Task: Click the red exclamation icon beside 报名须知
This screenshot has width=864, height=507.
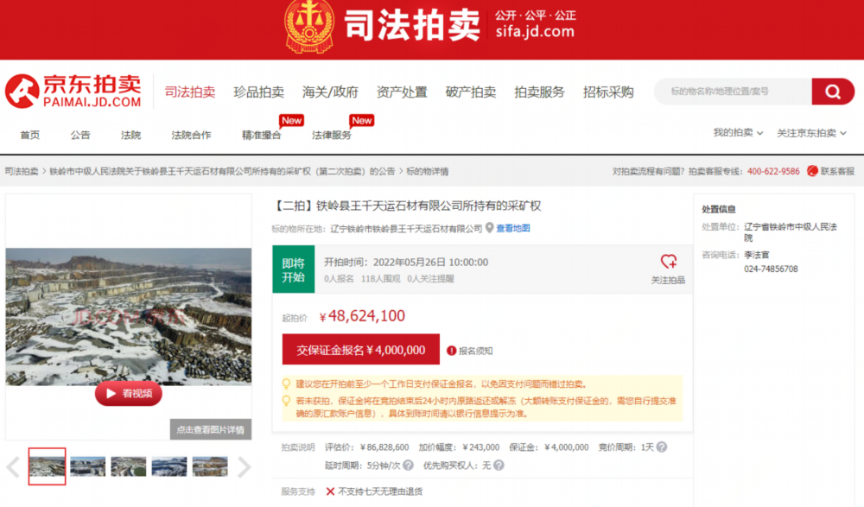Action: (451, 351)
